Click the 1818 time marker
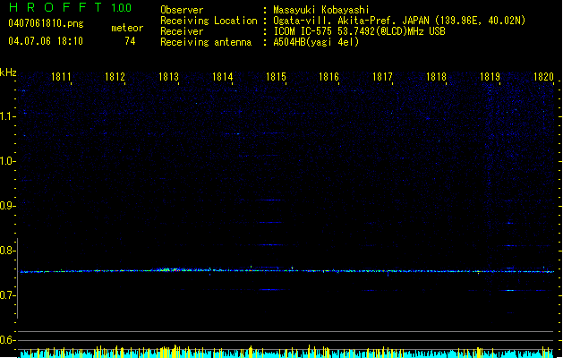The image size is (563, 358). coord(436,77)
